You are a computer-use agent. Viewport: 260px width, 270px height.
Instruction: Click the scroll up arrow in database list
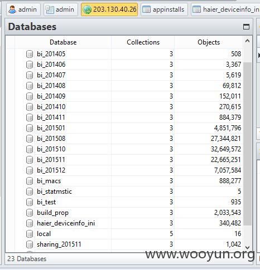[x=247, y=41]
